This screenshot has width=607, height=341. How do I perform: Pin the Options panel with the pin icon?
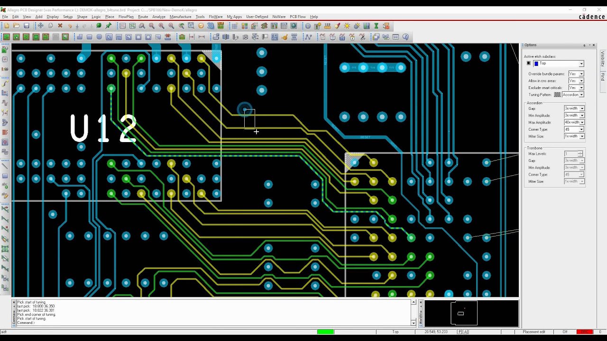584,45
